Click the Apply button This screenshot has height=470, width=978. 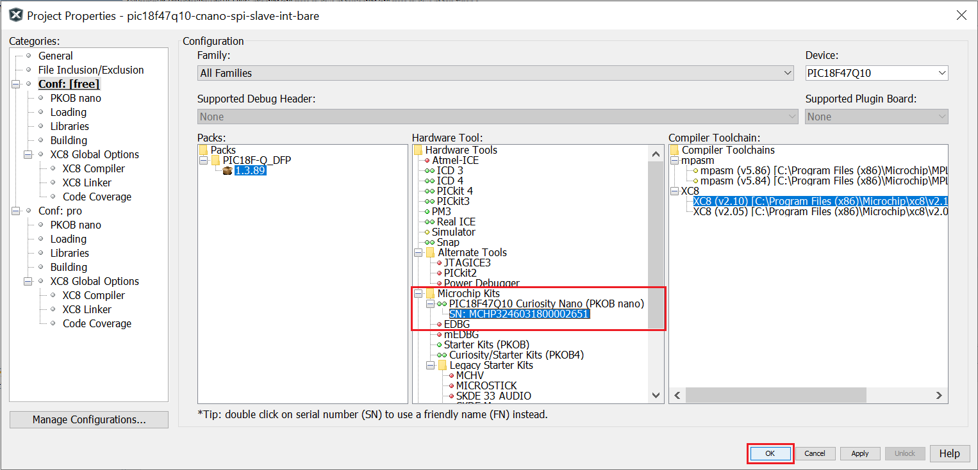click(x=860, y=453)
